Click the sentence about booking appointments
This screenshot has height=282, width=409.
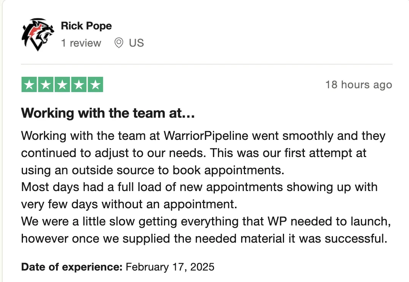[x=153, y=170]
